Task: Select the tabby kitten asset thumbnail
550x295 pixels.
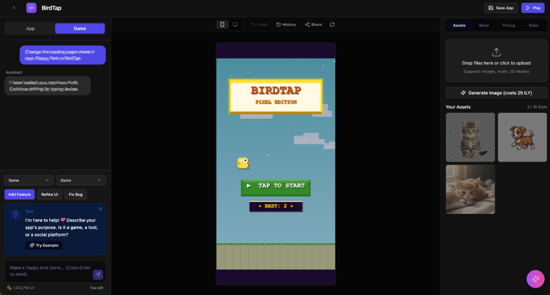Action: (x=470, y=137)
